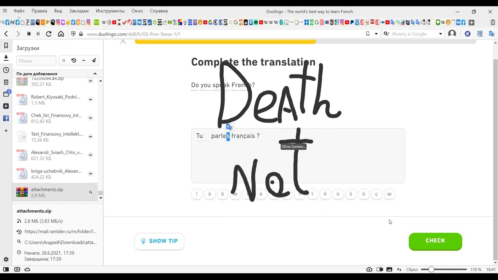Screen dimensions: 498x280
Task: Click the zoom slider in status bar
Action: point(444,269)
